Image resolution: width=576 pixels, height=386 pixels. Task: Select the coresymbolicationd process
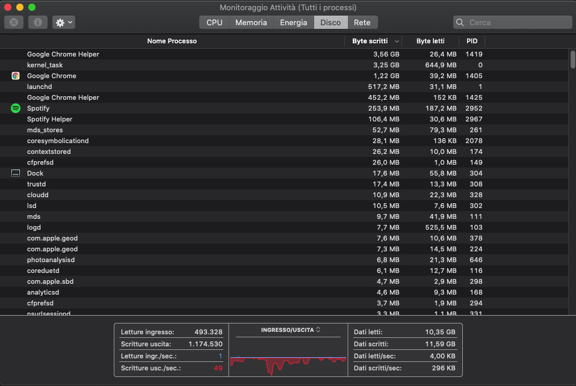pos(284,141)
